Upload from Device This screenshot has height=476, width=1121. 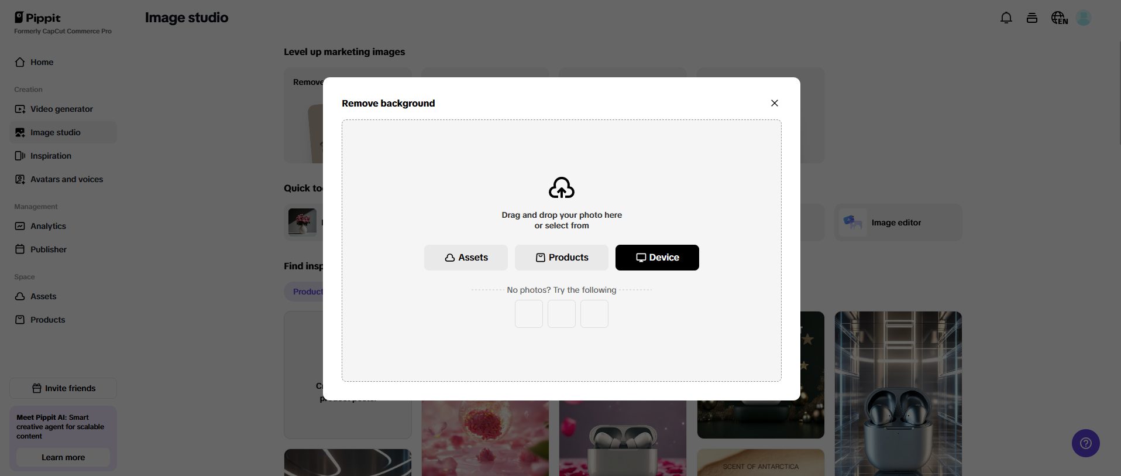click(657, 258)
